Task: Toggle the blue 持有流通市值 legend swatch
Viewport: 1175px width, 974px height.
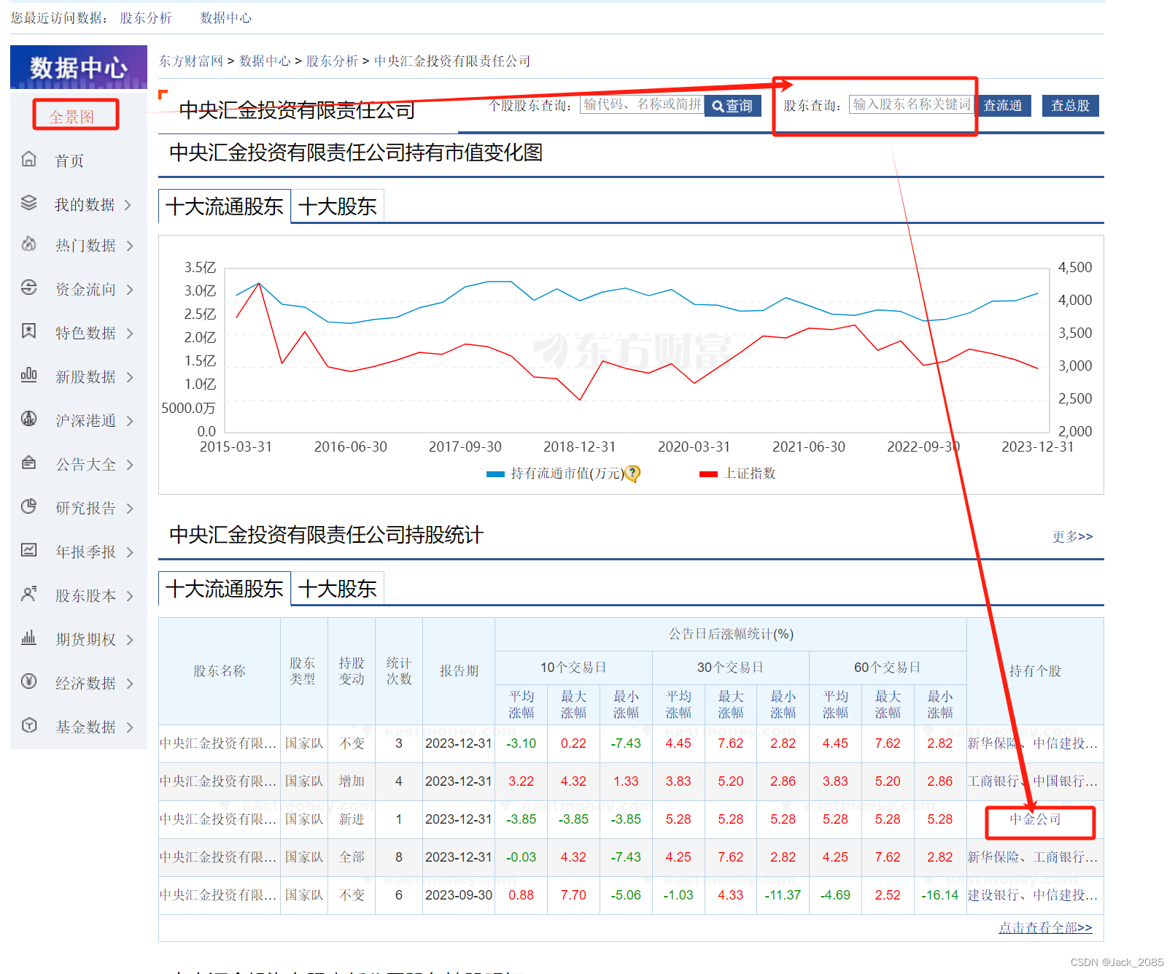Action: pyautogui.click(x=495, y=474)
